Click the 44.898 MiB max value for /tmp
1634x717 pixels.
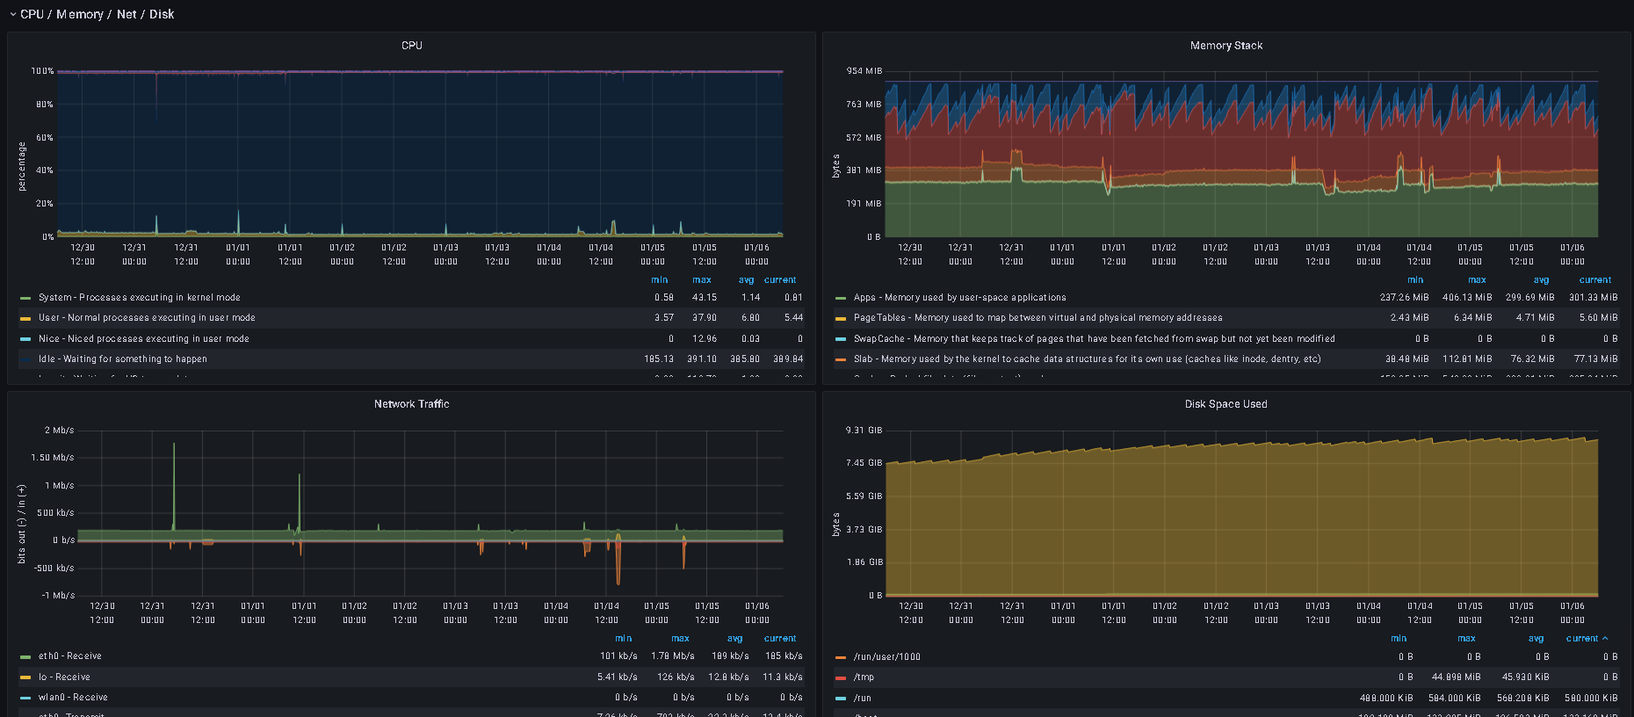coord(1457,677)
